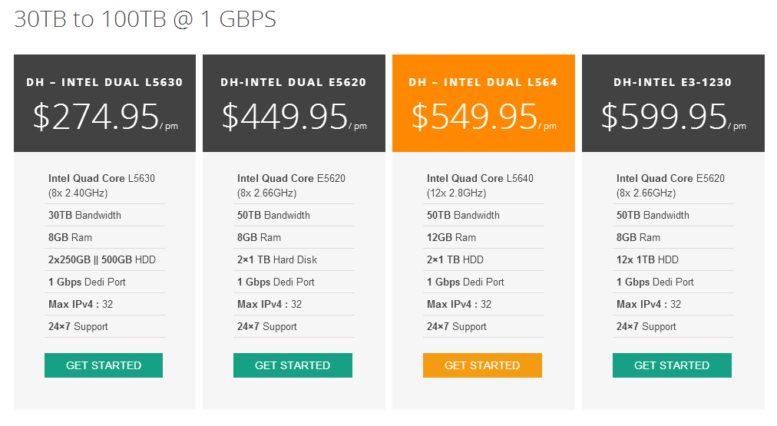Viewport: 777px width, 426px height.
Task: Click Get Started under the $599.95 plan
Action: pyautogui.click(x=672, y=365)
